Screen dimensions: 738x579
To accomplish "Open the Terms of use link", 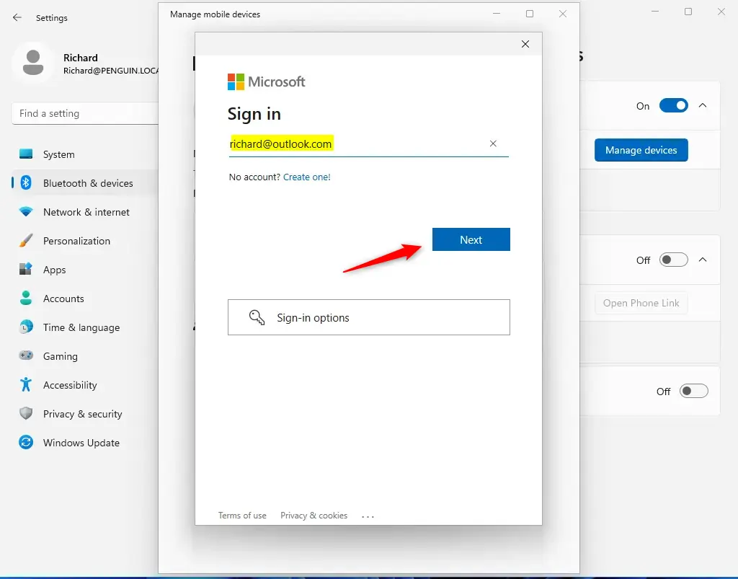I will 242,516.
